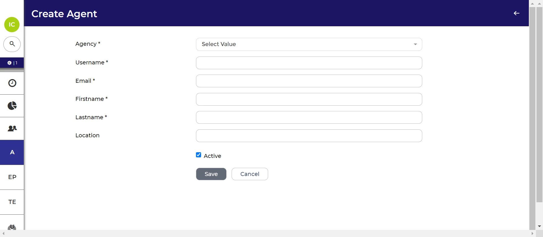Viewport: 543px width, 237px height.
Task: Expand the Agency Select Value dropdown
Action: [309, 44]
